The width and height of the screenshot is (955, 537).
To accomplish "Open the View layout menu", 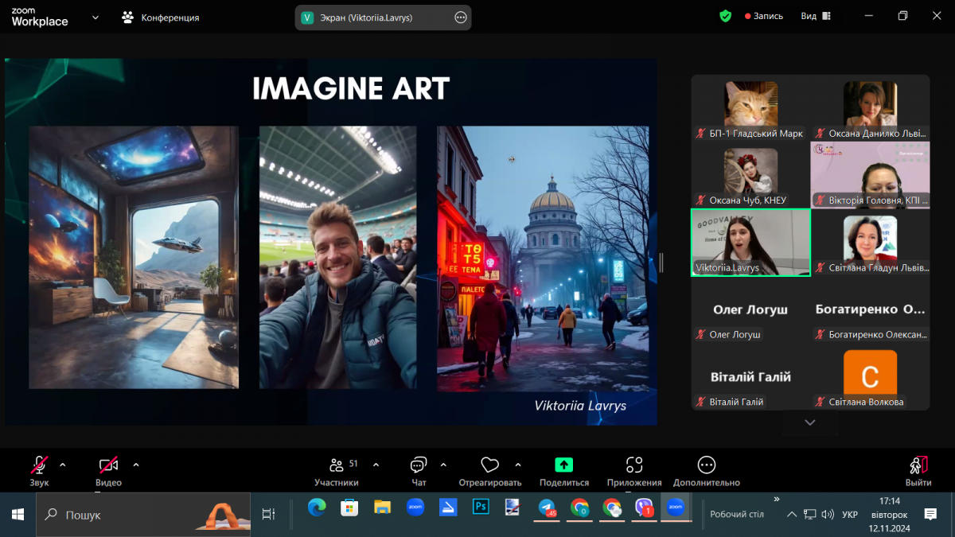I will pos(815,16).
